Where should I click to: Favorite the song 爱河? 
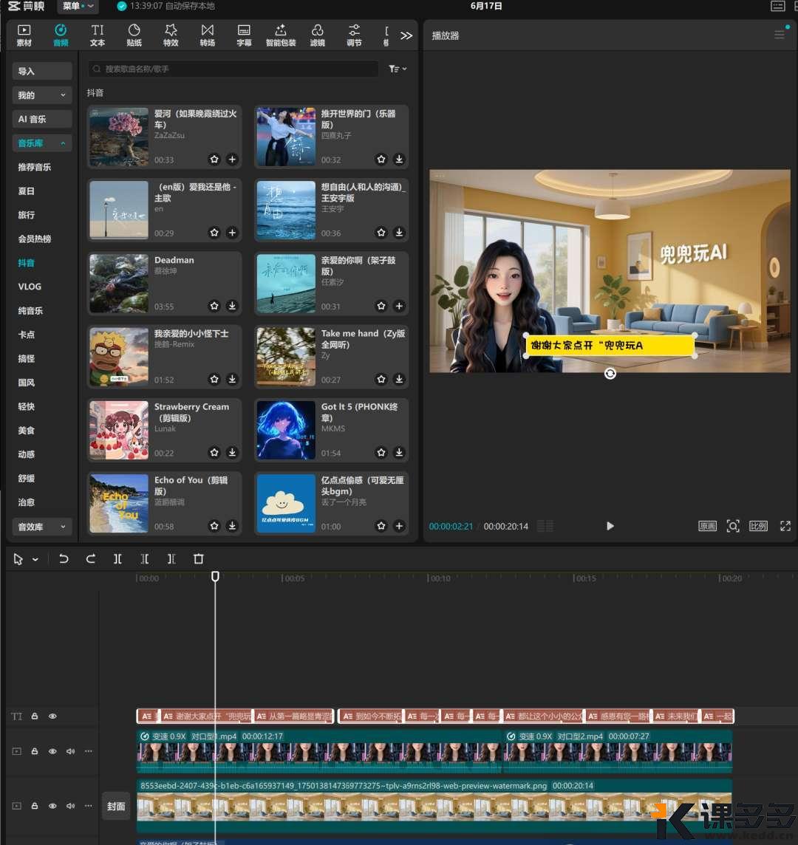click(x=214, y=160)
